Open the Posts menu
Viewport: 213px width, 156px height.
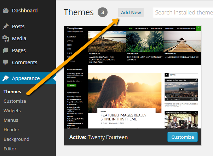[x=18, y=26]
